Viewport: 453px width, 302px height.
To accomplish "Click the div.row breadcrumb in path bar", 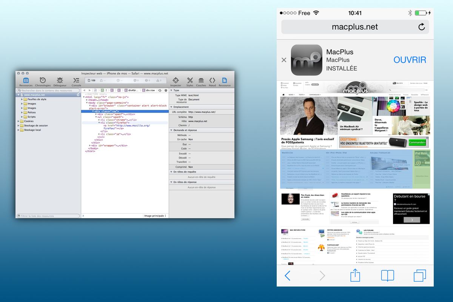I will click(x=148, y=91).
